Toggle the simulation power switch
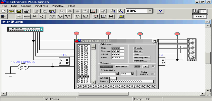Image resolution: width=212 pixels, height=101 pixels. 199,11
